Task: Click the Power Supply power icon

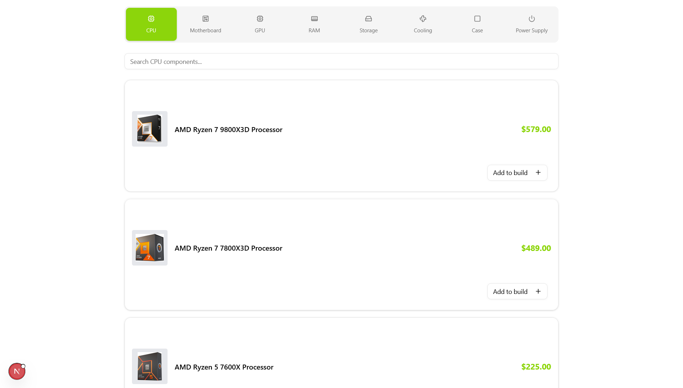Action: coord(531,18)
